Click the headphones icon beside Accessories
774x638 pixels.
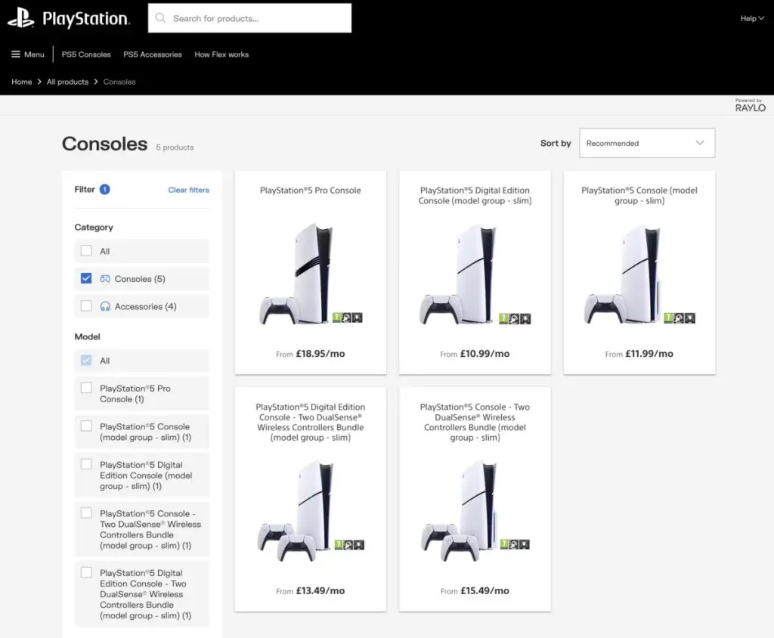(105, 307)
